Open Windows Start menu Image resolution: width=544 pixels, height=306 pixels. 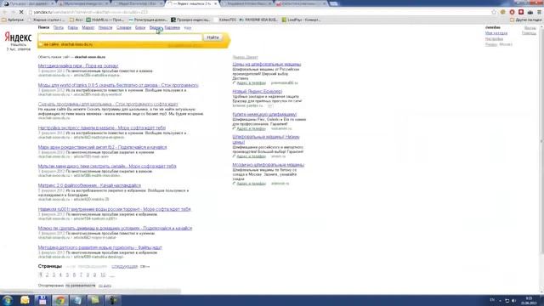(x=8, y=300)
